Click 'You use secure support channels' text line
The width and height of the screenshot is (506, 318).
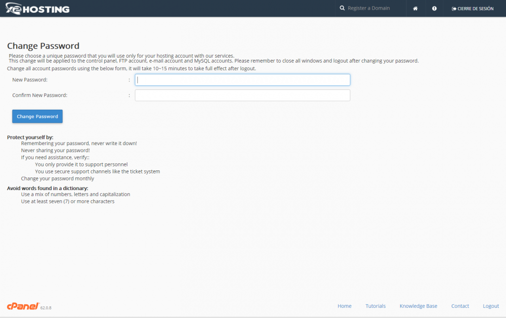coord(98,171)
